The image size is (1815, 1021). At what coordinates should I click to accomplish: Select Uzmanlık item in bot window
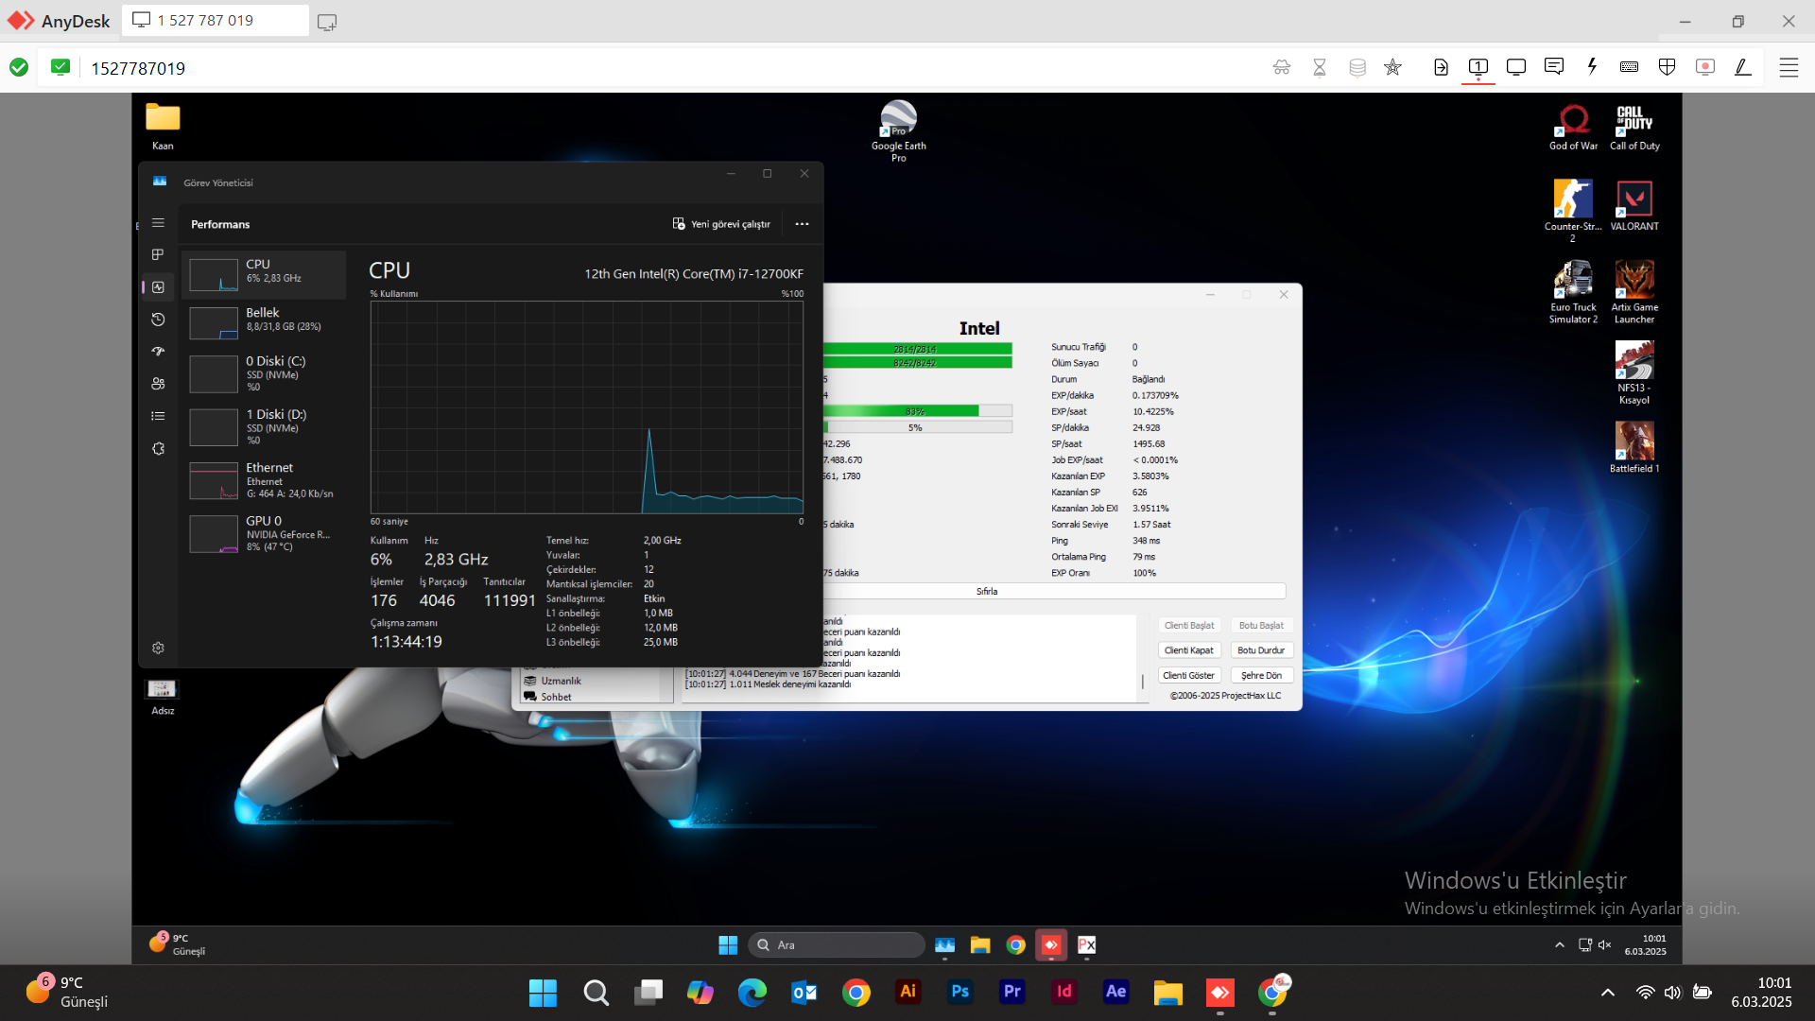coord(561,681)
